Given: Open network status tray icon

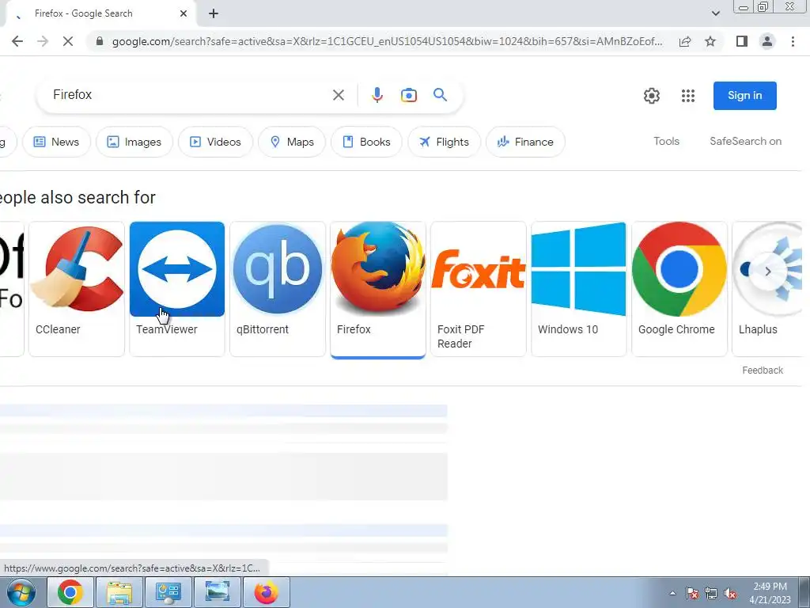Looking at the screenshot, I should pos(711,594).
